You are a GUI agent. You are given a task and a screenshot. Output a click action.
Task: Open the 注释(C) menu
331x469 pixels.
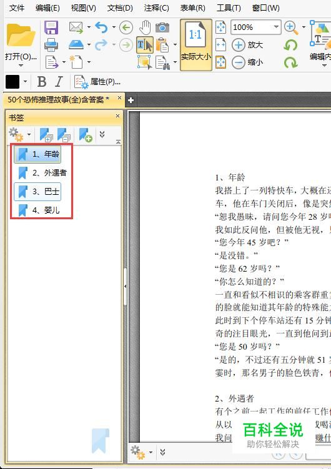156,7
